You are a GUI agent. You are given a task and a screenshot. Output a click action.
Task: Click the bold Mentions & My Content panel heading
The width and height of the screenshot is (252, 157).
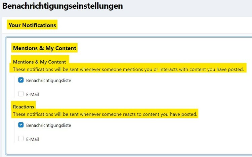[x=45, y=48]
